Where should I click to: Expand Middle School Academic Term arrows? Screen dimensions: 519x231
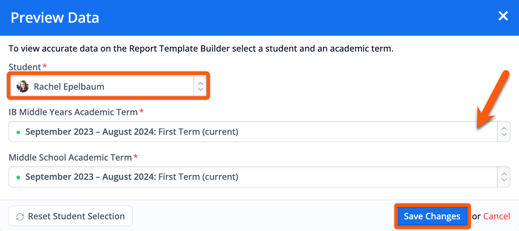[x=504, y=177]
